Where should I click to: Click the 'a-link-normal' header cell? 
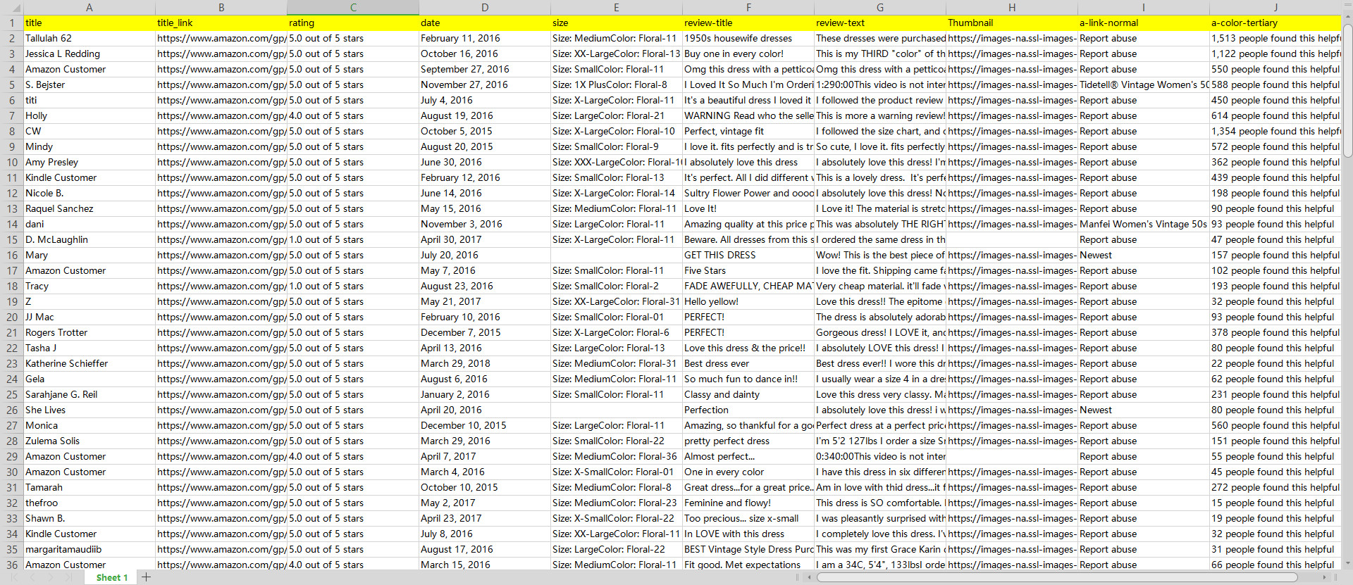1144,23
